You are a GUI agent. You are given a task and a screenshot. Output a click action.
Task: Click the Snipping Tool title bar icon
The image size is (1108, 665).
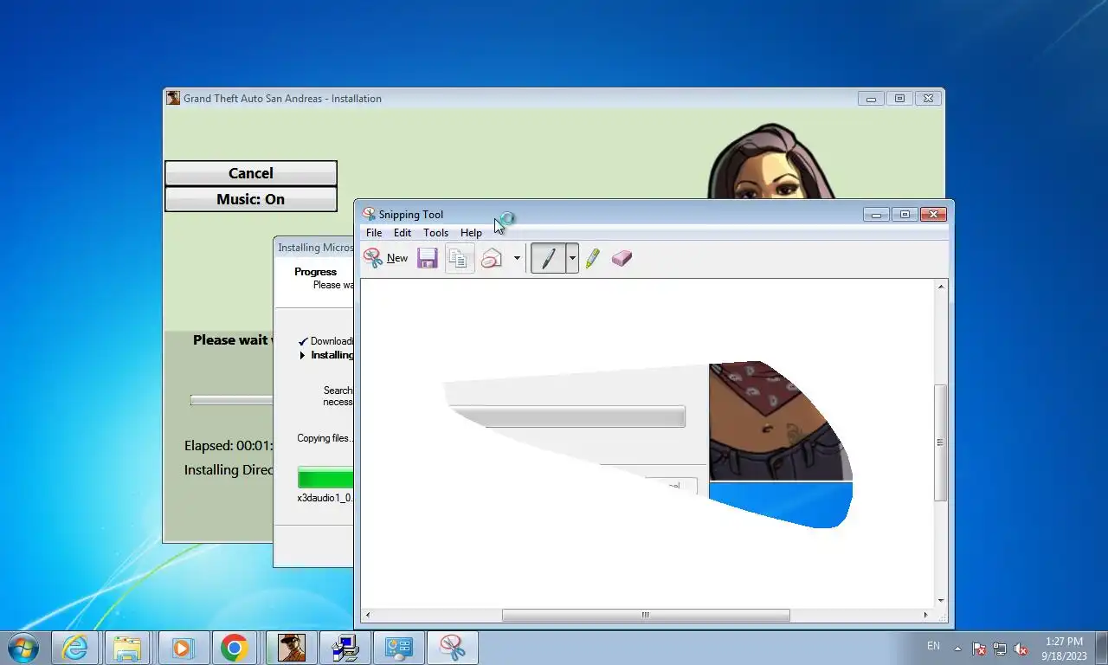pyautogui.click(x=369, y=214)
